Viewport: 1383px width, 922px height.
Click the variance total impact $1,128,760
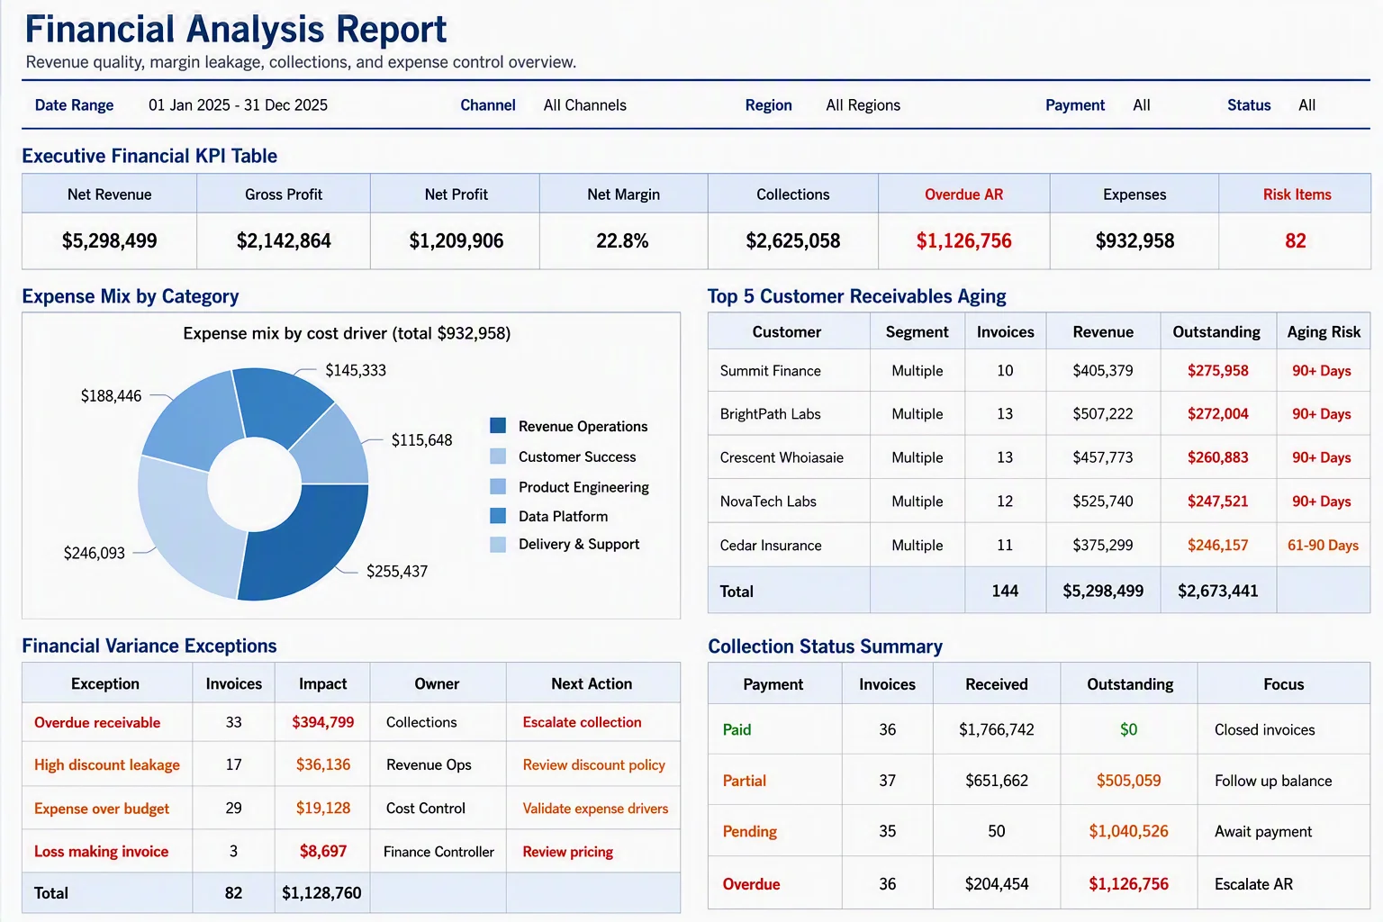pos(321,893)
